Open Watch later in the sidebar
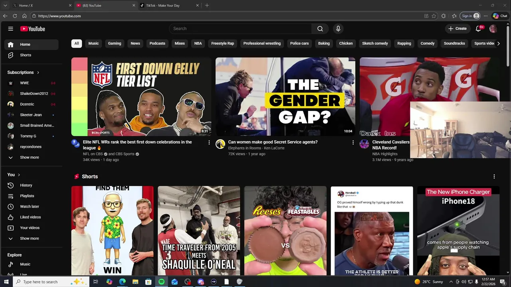511x287 pixels. tap(31, 206)
